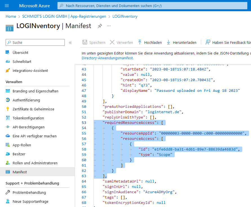The image size is (251, 207).
Task: Click the "samlMetadataUrl" key
Action: (122, 181)
